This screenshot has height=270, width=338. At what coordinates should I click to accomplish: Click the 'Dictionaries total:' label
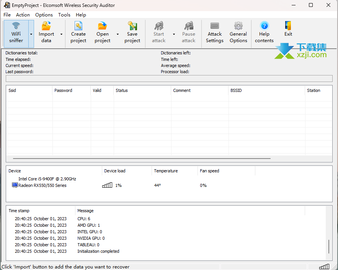click(x=21, y=53)
